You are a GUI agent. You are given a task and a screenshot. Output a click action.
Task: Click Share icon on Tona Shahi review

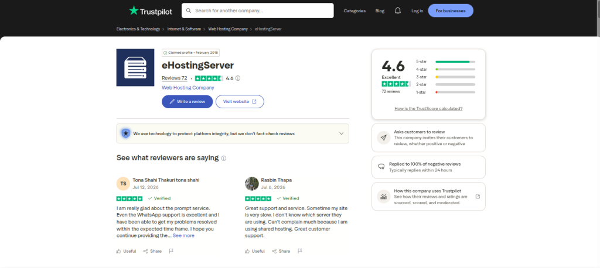145,251
